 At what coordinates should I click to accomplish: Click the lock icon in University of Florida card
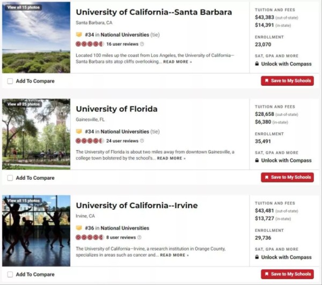tap(257, 160)
